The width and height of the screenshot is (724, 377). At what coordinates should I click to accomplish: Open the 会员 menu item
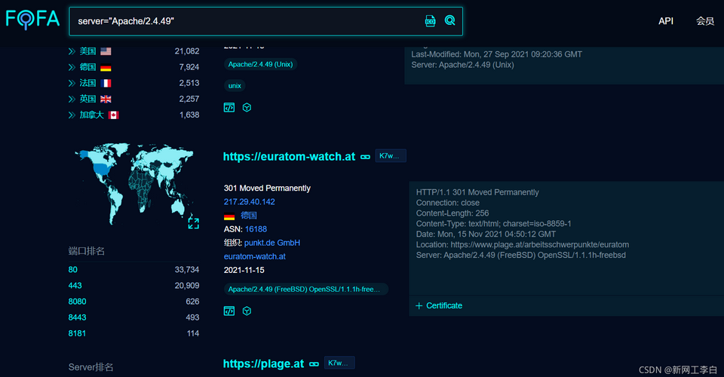coord(704,21)
